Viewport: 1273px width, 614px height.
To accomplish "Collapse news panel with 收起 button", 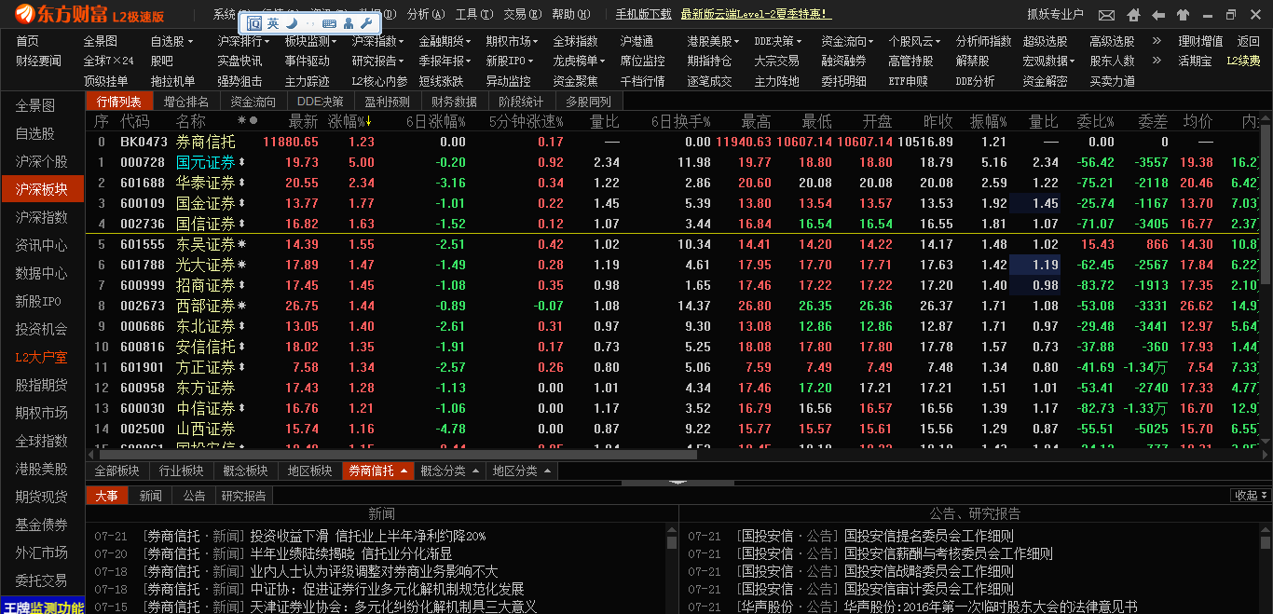I will [1252, 496].
